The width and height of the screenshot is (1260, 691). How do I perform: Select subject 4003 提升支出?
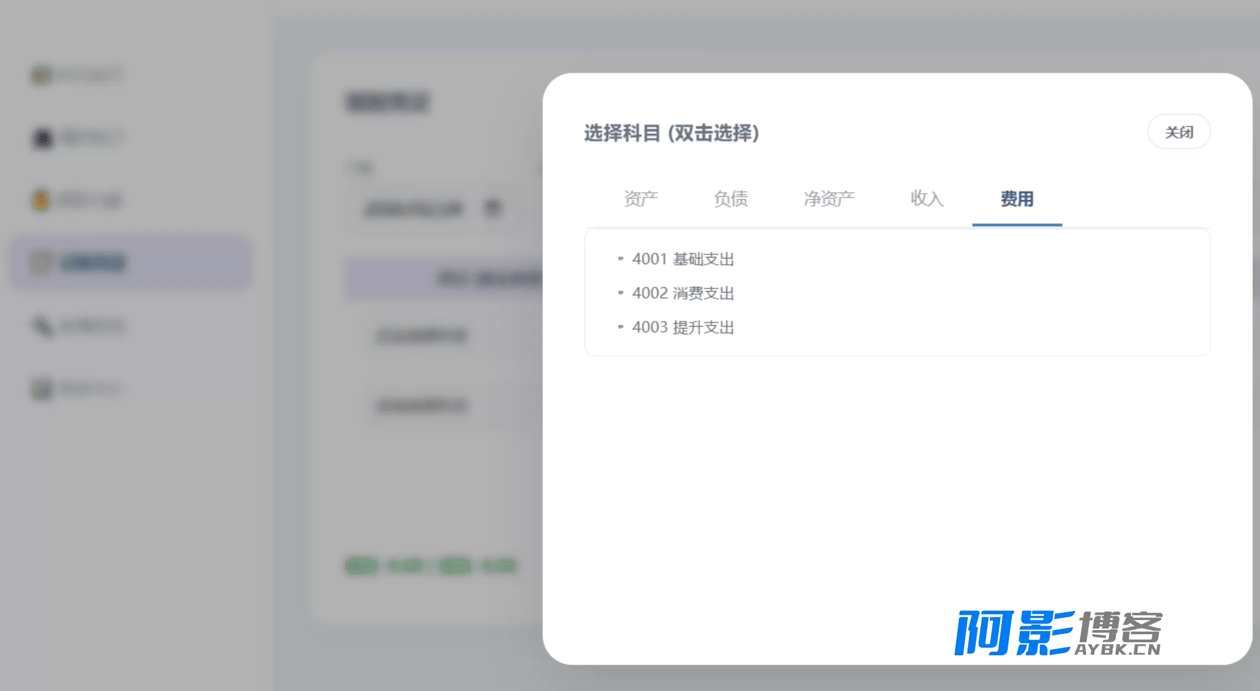(683, 327)
